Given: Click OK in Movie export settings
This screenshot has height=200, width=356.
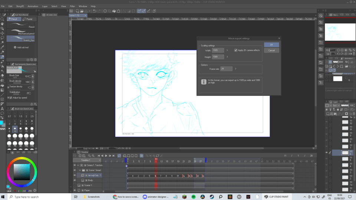Looking at the screenshot, I should (271, 45).
